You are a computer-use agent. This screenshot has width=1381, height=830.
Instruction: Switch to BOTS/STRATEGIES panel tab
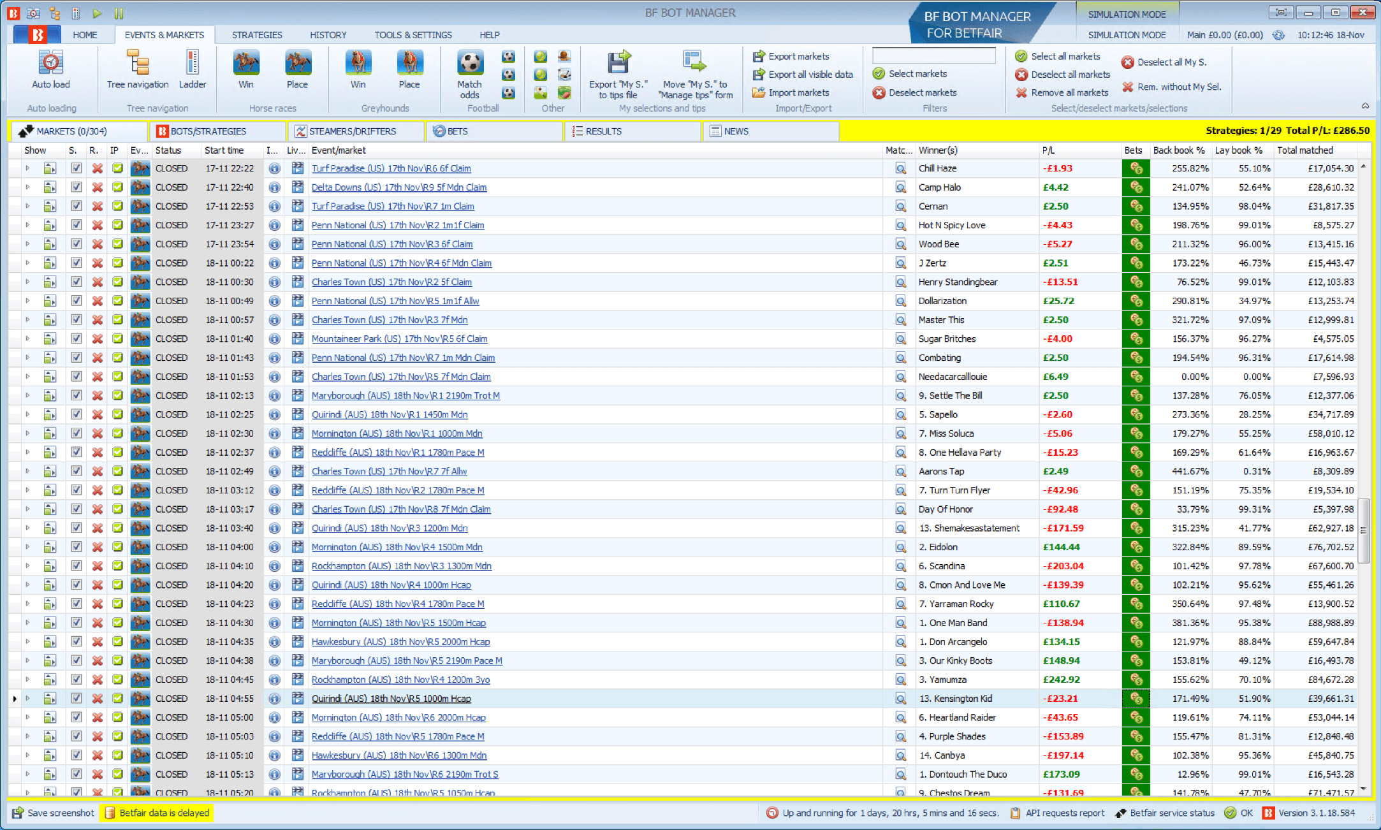tap(217, 131)
